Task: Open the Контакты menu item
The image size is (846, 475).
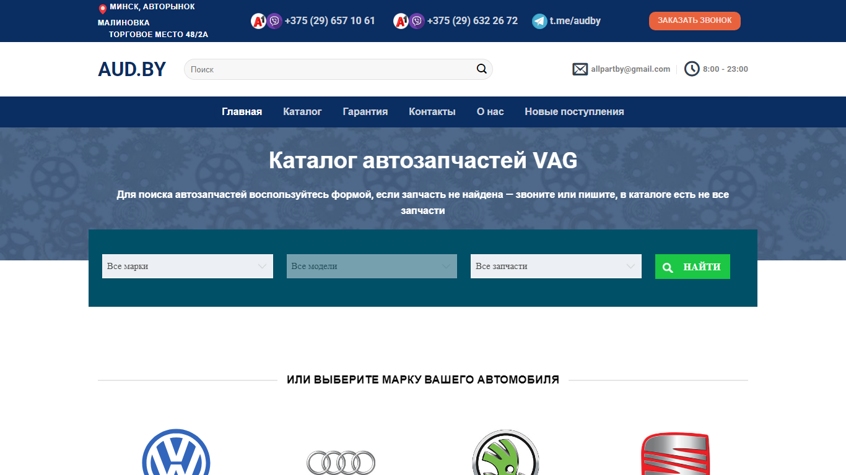Action: (432, 112)
